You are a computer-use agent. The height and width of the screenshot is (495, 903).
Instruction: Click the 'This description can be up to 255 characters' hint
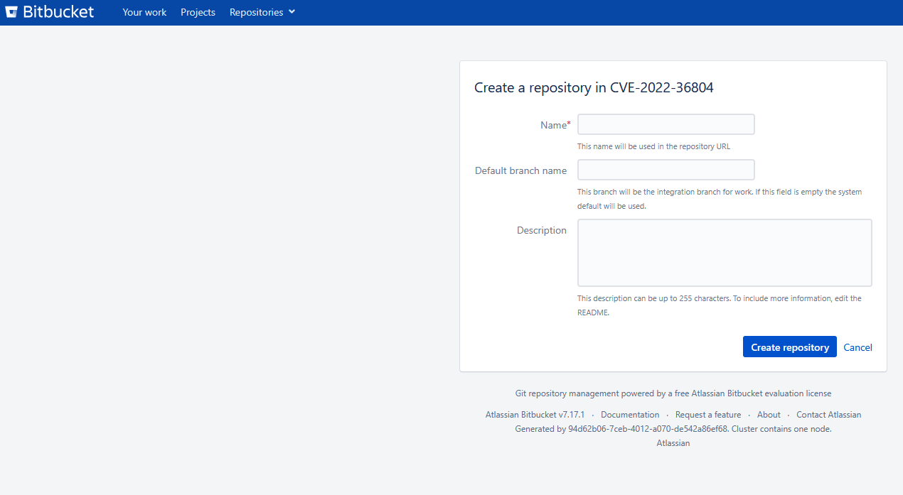pyautogui.click(x=720, y=305)
